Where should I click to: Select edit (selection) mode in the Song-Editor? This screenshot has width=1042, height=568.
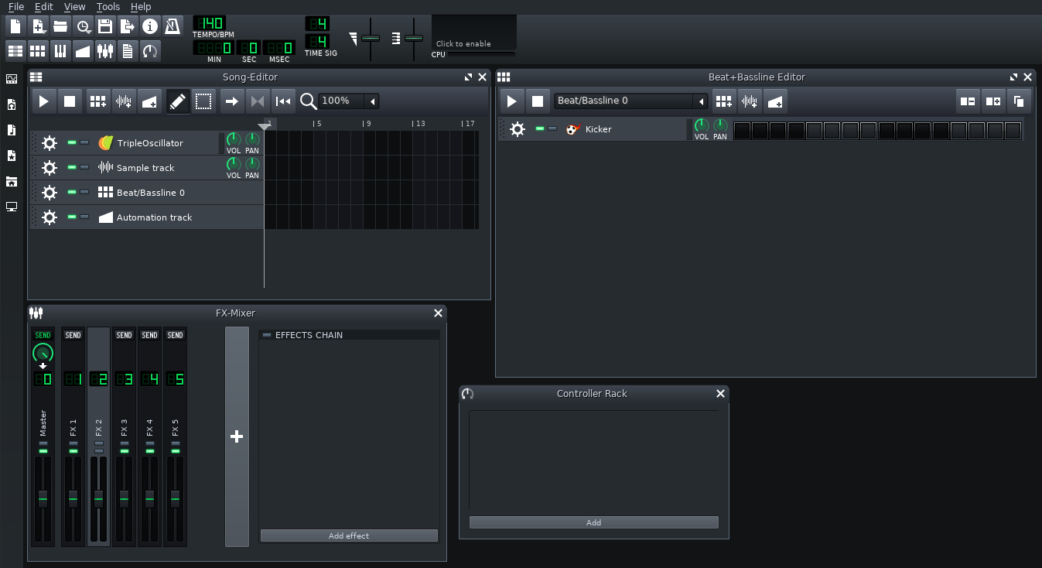pyautogui.click(x=203, y=101)
